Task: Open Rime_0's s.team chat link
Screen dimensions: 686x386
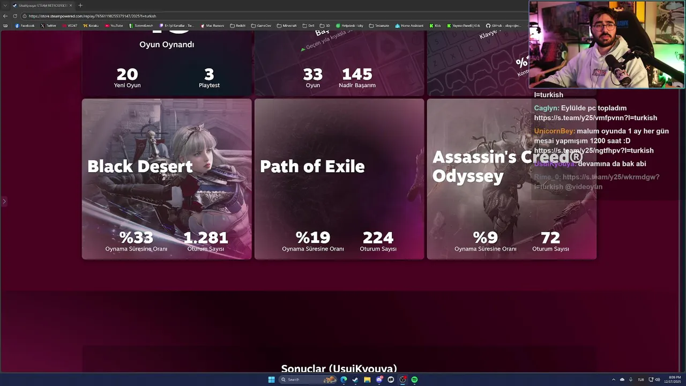Action: click(x=596, y=182)
